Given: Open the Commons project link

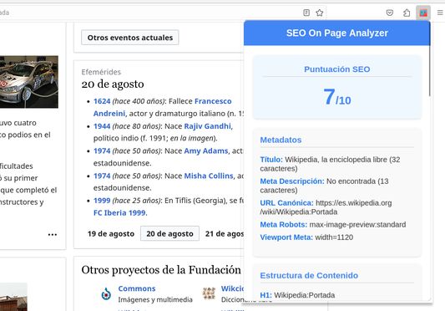Looking at the screenshot, I should pos(137,288).
